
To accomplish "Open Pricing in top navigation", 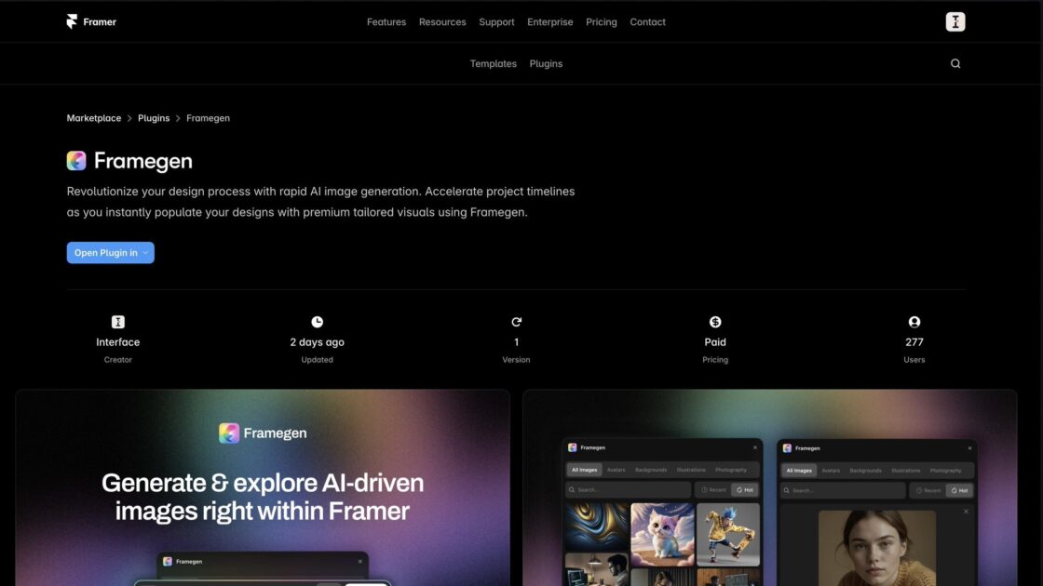I will click(x=602, y=22).
